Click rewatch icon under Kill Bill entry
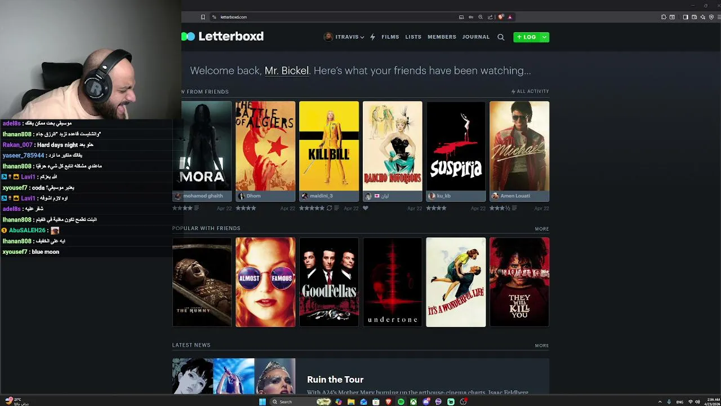 click(x=329, y=208)
